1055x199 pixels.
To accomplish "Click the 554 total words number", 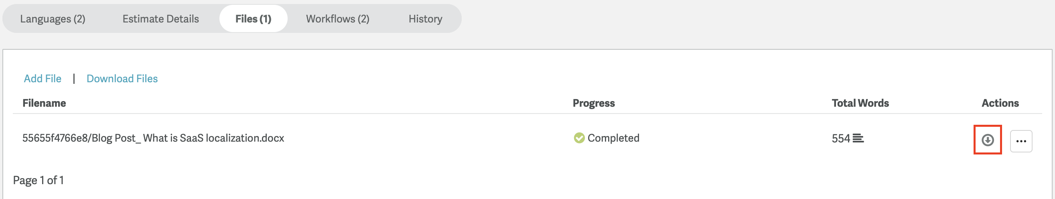I will coord(840,138).
